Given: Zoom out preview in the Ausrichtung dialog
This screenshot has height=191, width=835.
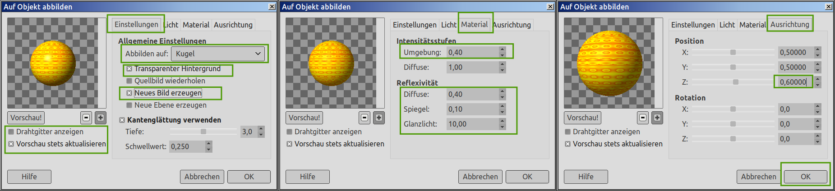Looking at the screenshot, I should click(x=643, y=118).
